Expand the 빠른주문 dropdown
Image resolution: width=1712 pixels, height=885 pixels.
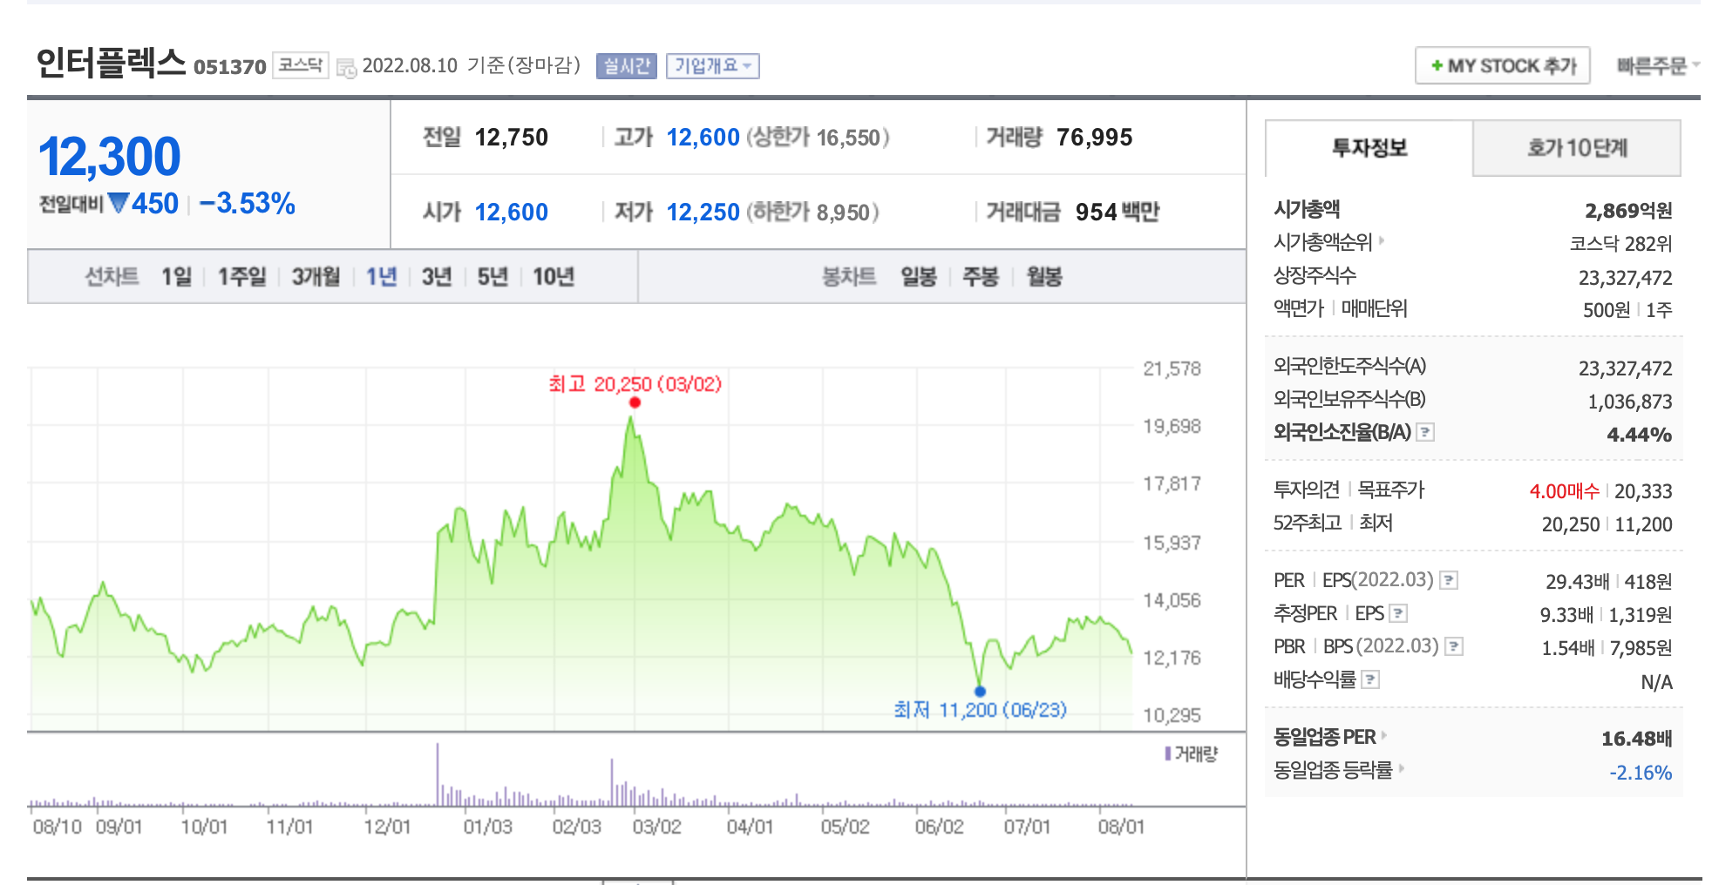click(1658, 65)
